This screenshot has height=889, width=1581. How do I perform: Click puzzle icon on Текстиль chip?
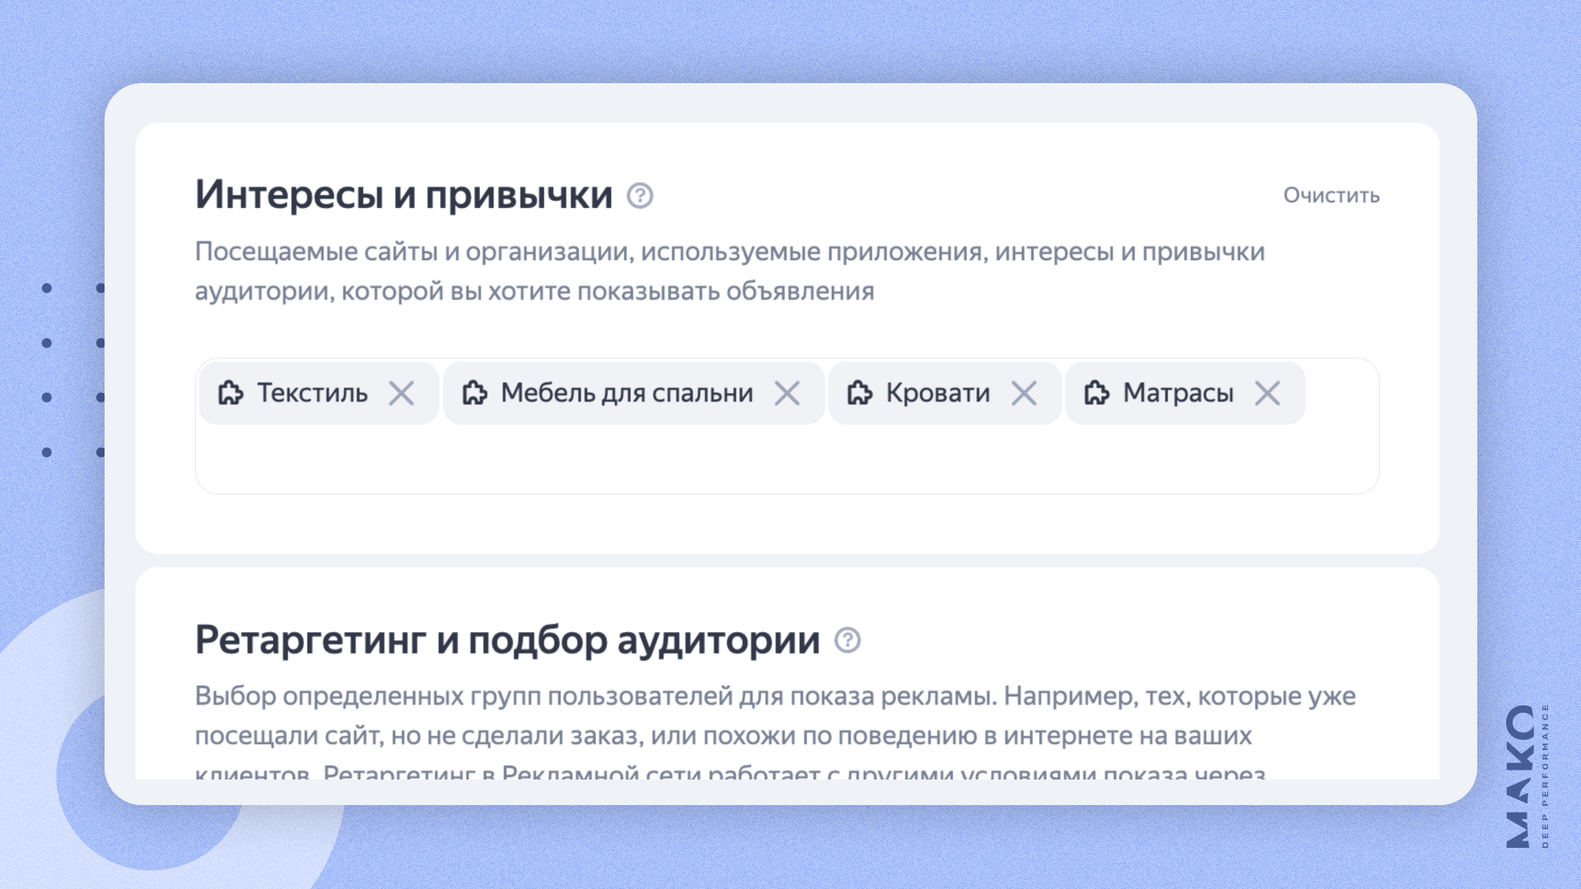[x=231, y=393]
